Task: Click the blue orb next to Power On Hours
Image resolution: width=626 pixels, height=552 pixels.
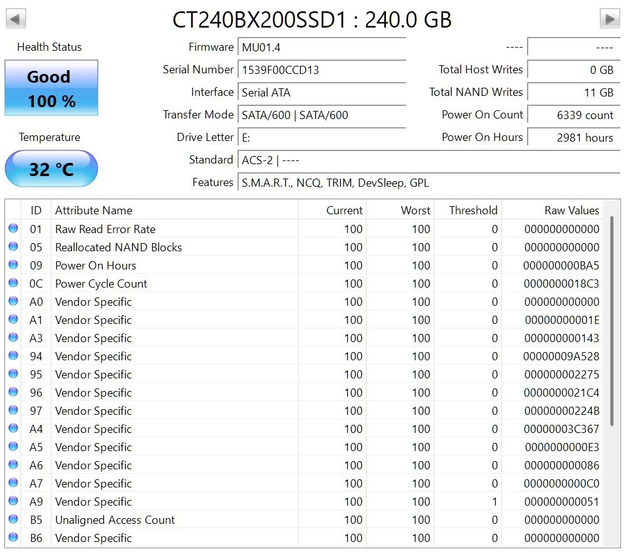Action: 13,266
